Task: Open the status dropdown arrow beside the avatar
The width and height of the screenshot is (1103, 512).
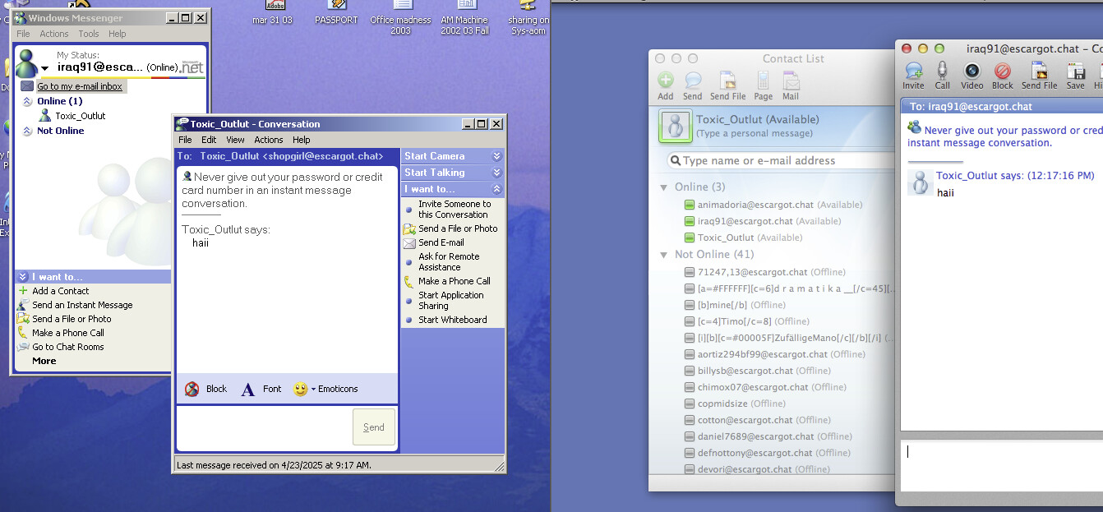Action: click(44, 68)
